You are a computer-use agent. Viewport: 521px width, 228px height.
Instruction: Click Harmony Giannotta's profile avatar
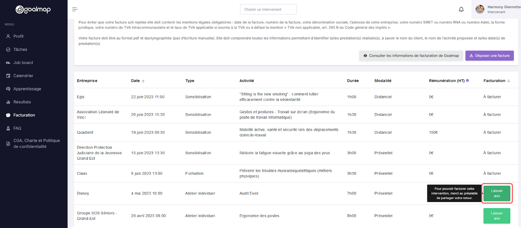pos(480,9)
